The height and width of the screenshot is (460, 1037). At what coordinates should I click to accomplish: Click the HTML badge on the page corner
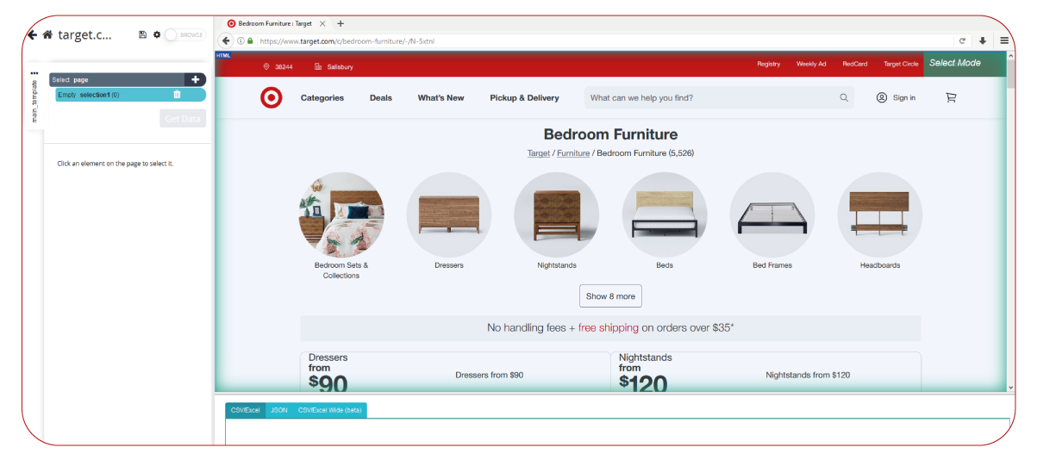click(x=223, y=55)
